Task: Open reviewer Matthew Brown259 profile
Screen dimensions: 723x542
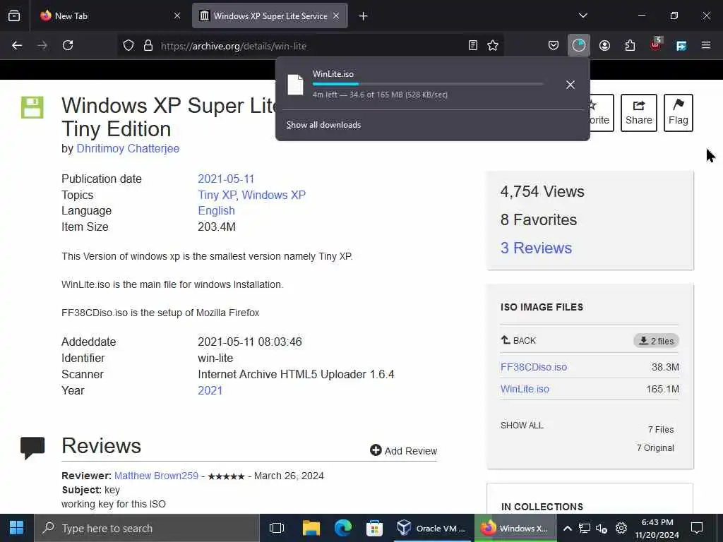Action: [156, 476]
